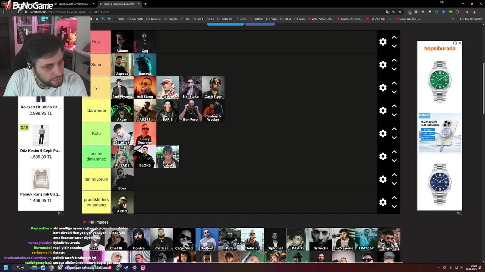This screenshot has width=485, height=272.
Task: Open settings gear for Kötü tier
Action: (x=383, y=133)
